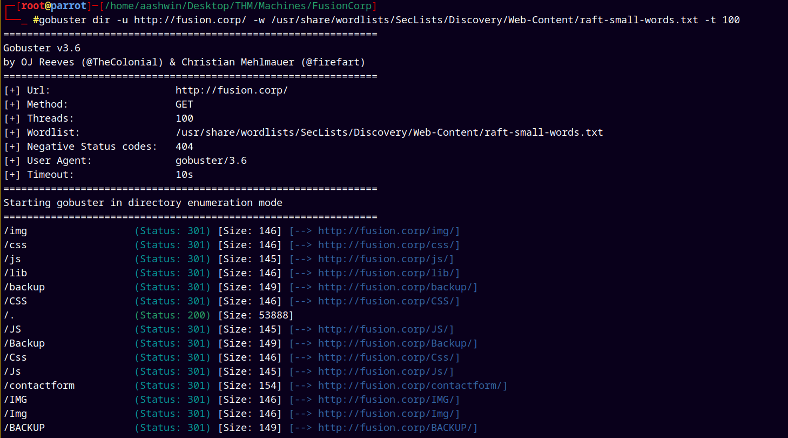This screenshot has height=438, width=788.
Task: Select the /lib path entry
Action: [x=15, y=273]
